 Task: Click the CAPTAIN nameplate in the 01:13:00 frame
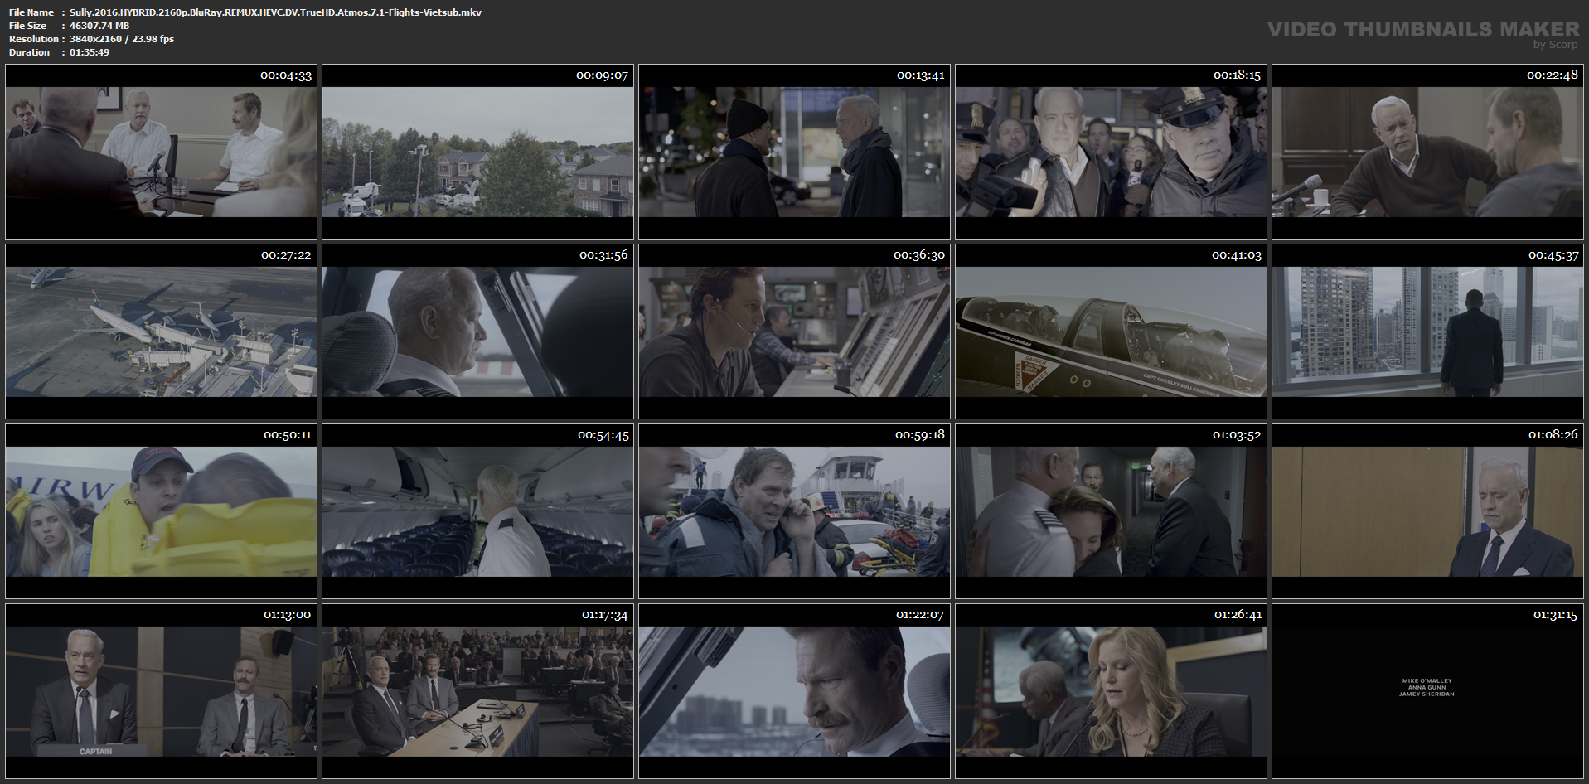pyautogui.click(x=95, y=751)
